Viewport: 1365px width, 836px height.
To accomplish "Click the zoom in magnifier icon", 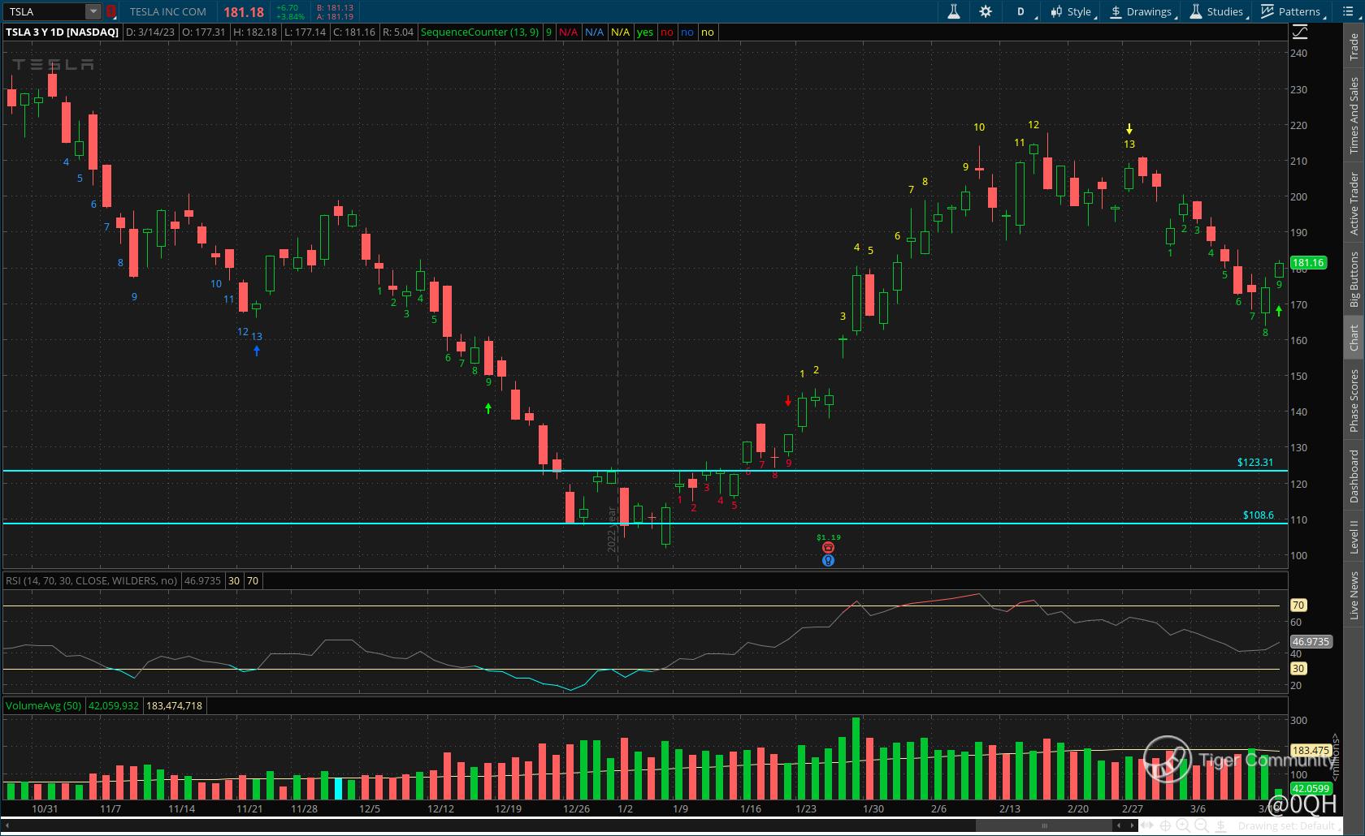I will point(1183,826).
